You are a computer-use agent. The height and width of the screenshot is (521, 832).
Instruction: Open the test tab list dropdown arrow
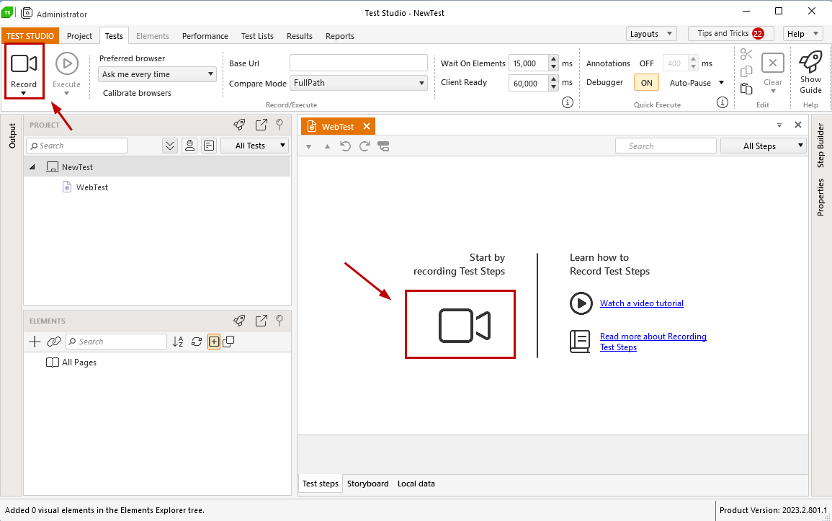coord(779,125)
